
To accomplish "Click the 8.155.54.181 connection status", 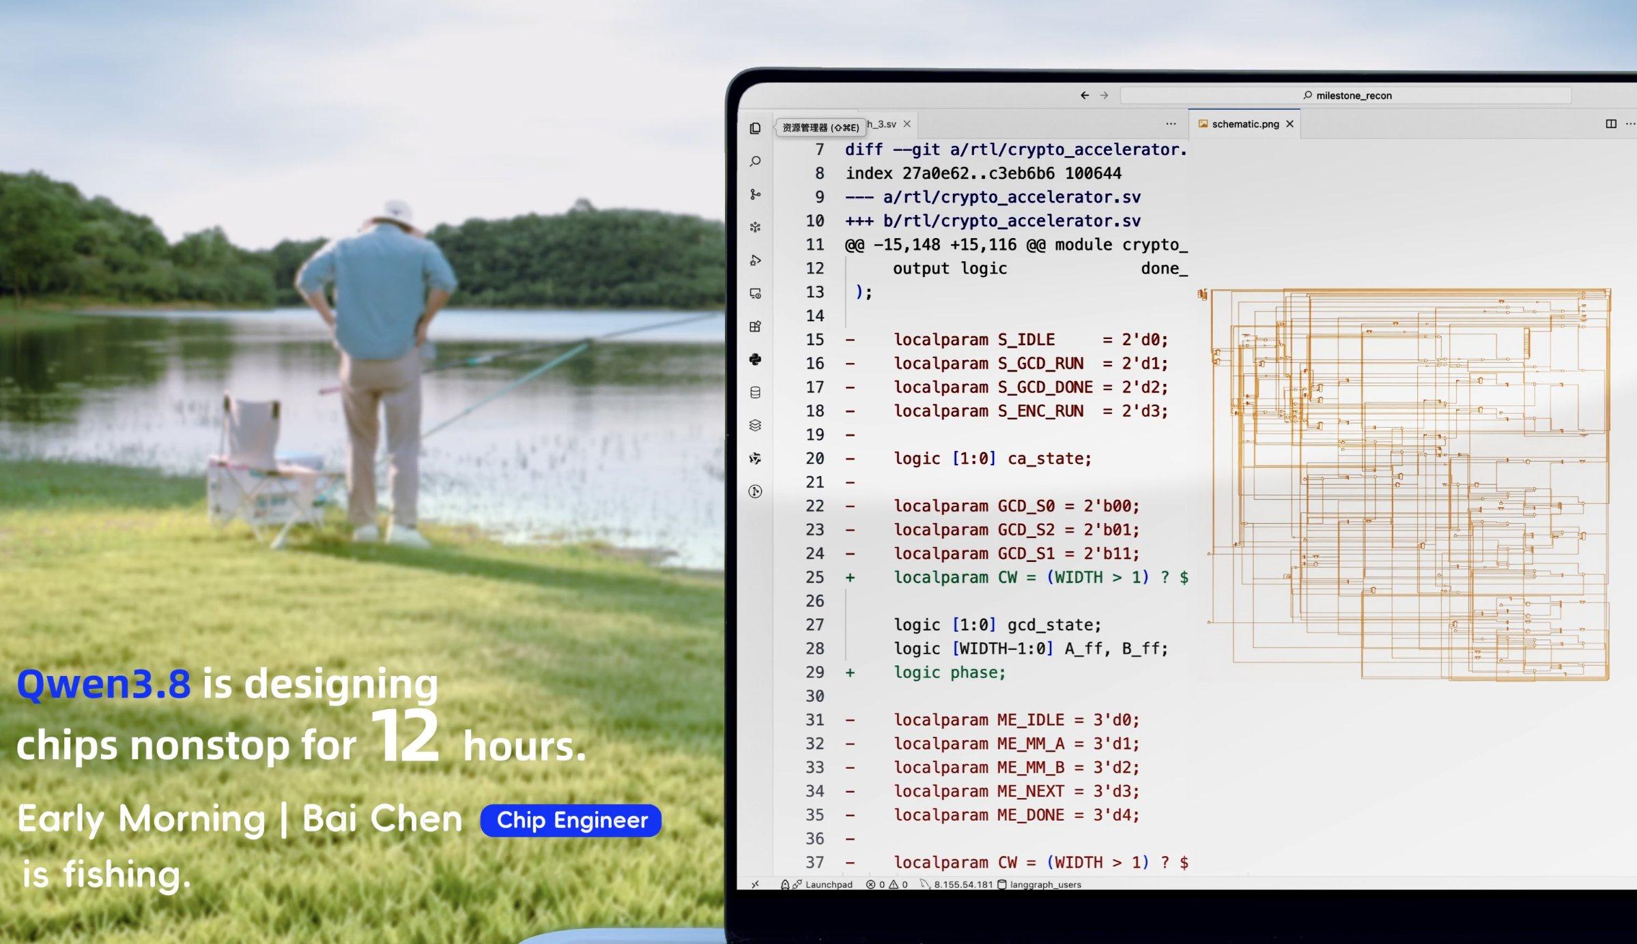I will click(x=956, y=885).
